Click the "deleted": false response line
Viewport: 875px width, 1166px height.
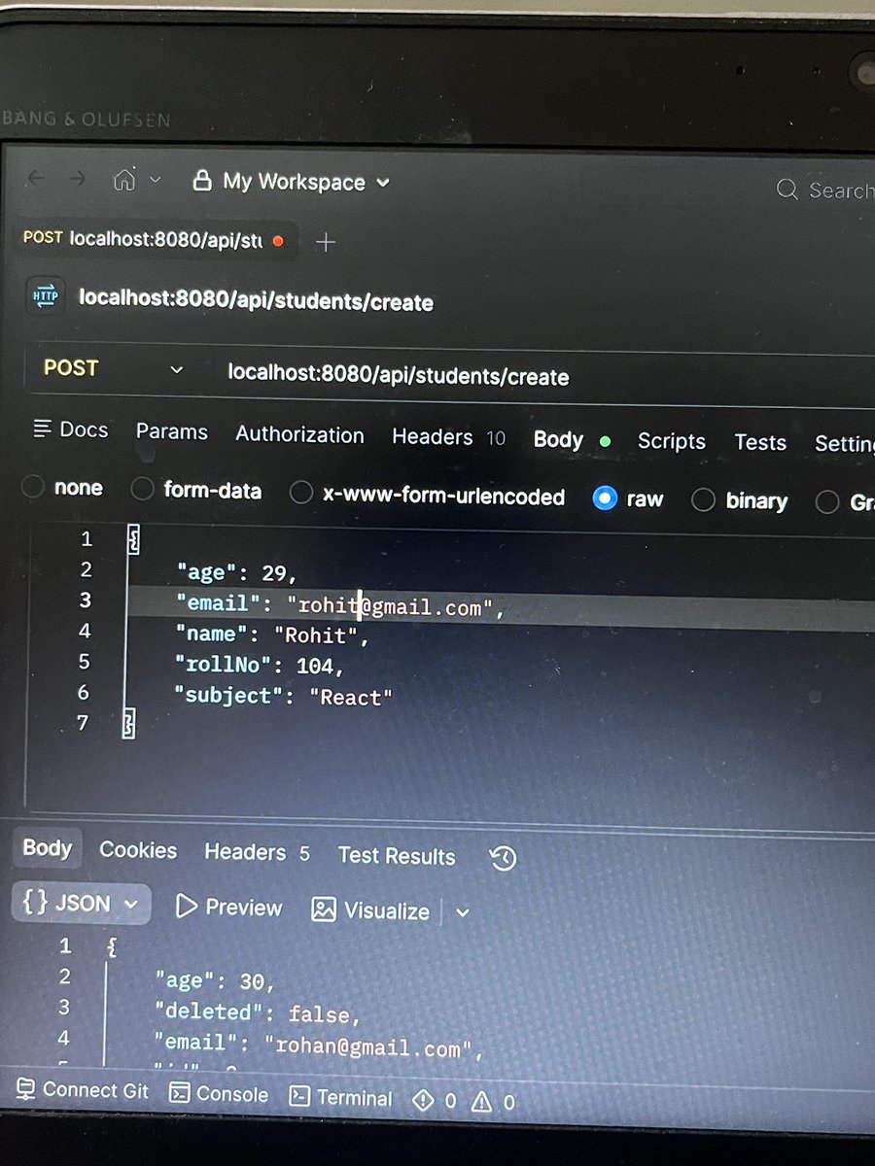(x=258, y=1012)
